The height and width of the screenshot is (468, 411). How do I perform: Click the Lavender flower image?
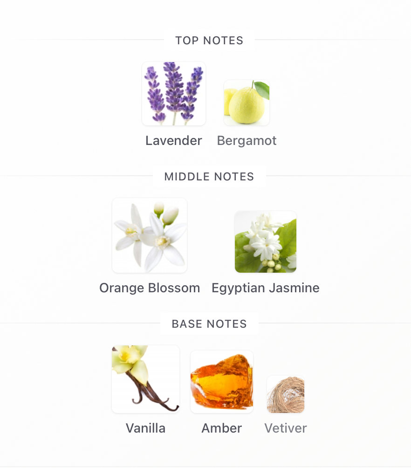pos(174,93)
